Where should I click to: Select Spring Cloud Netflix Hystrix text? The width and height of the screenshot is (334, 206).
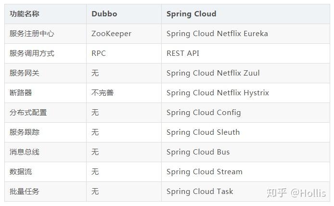[218, 93]
